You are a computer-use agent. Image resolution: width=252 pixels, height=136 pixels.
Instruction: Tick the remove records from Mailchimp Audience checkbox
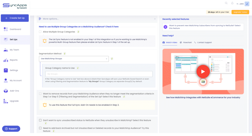click(x=40, y=94)
